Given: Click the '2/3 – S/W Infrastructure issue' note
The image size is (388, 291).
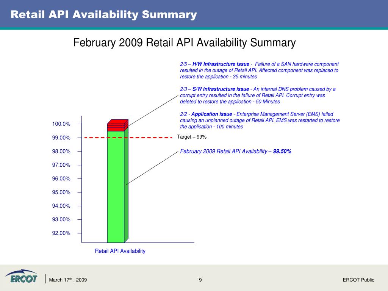Looking at the screenshot, I should pyautogui.click(x=258, y=95).
